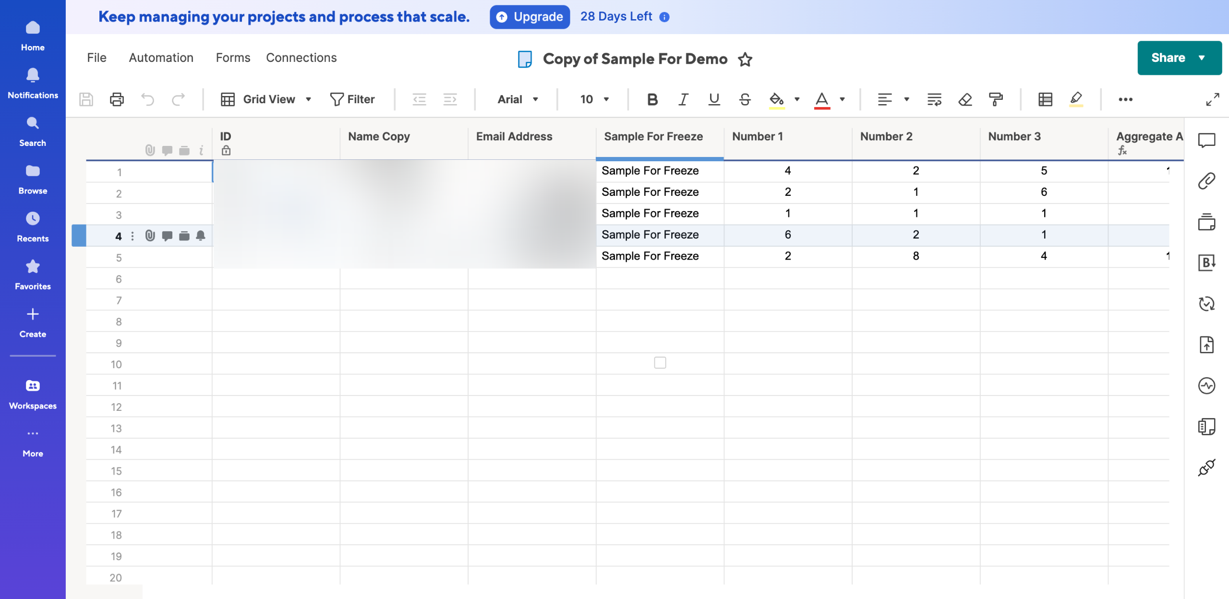The image size is (1229, 599).
Task: Open the Attachments panel paperclip icon
Action: pyautogui.click(x=1206, y=181)
